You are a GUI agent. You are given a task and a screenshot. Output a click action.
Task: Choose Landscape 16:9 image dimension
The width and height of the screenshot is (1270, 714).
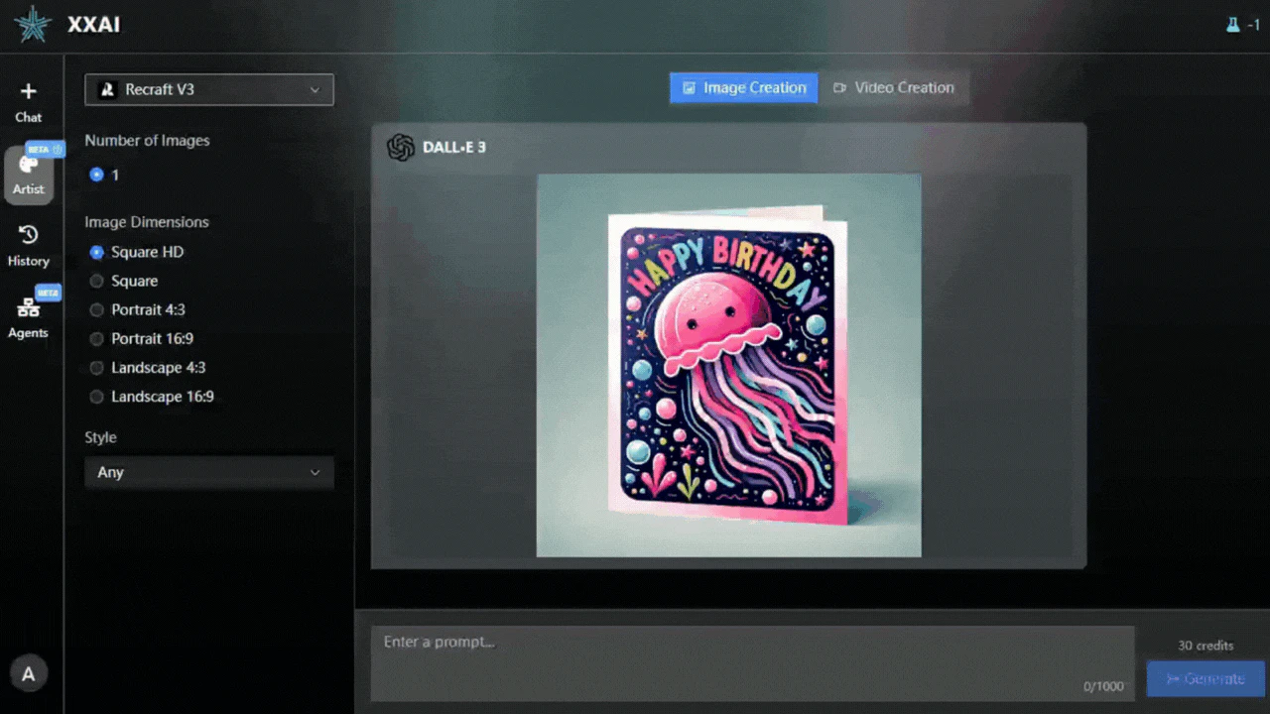97,397
